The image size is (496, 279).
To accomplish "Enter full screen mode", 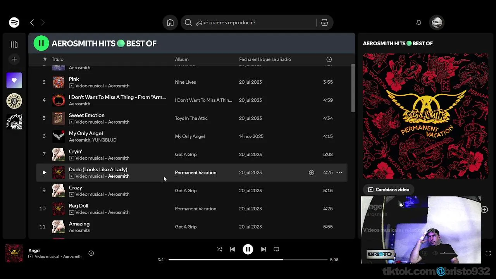I will click(x=488, y=253).
